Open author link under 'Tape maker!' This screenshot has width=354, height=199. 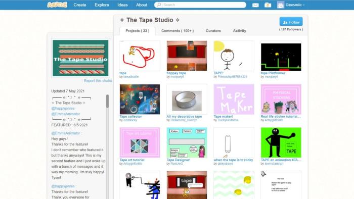[x=228, y=120]
